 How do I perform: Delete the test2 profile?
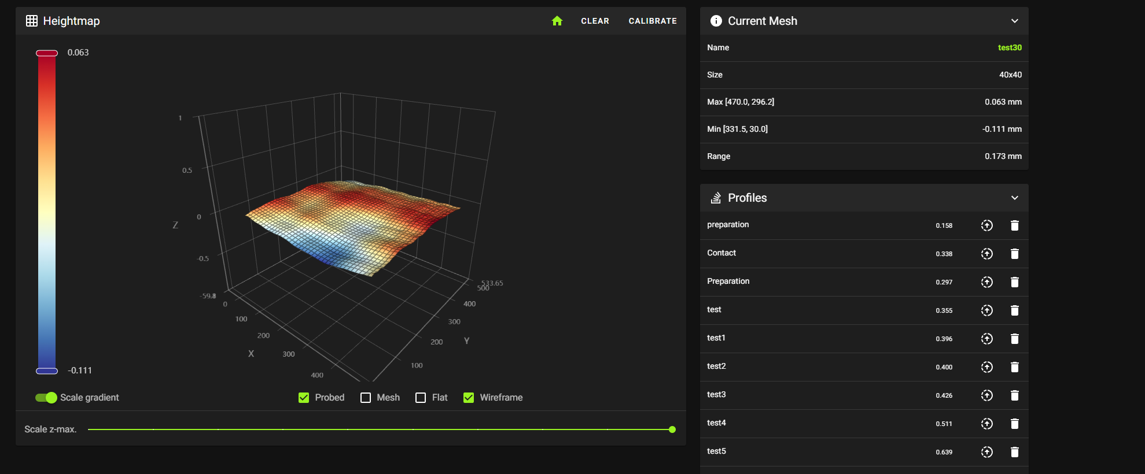[x=1015, y=367]
